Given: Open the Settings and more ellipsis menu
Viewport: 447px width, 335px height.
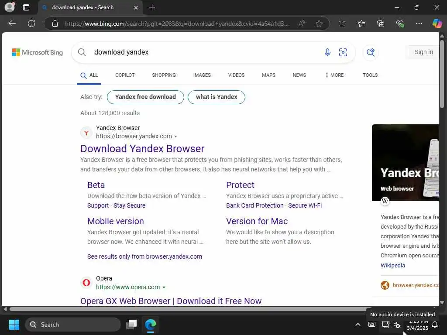Looking at the screenshot, I should click(x=419, y=24).
